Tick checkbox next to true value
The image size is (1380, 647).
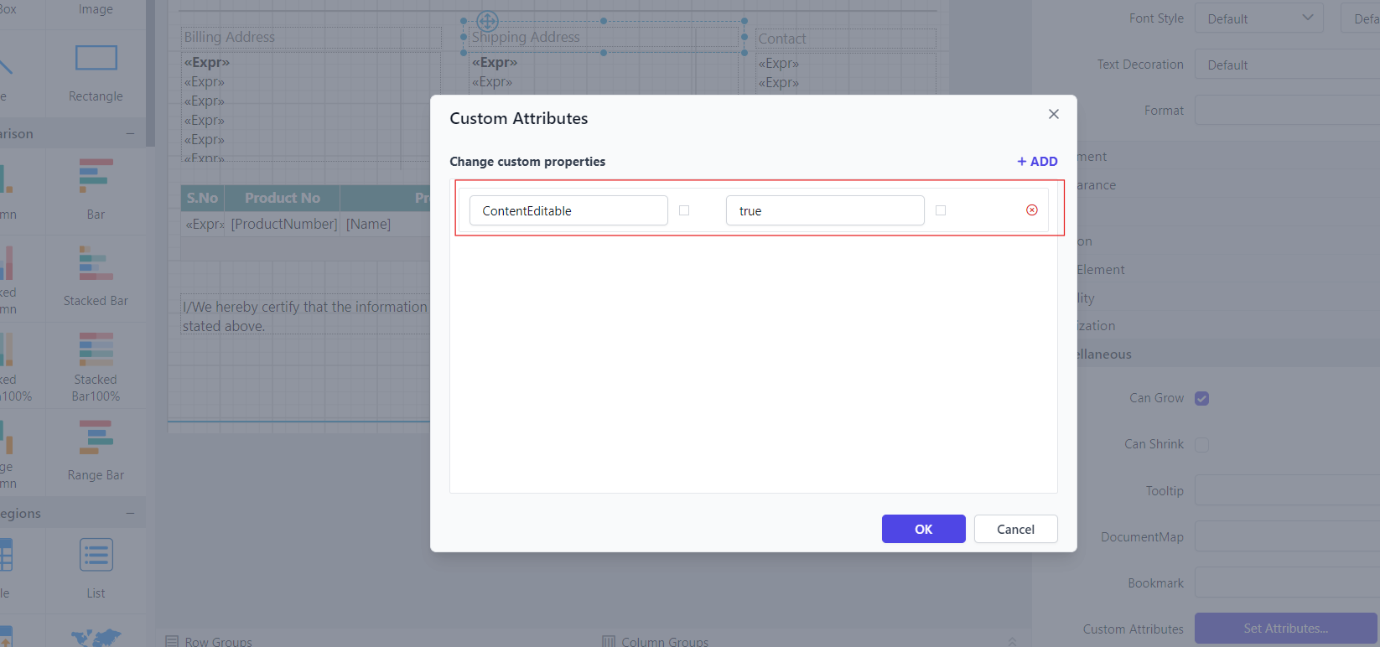pos(941,210)
